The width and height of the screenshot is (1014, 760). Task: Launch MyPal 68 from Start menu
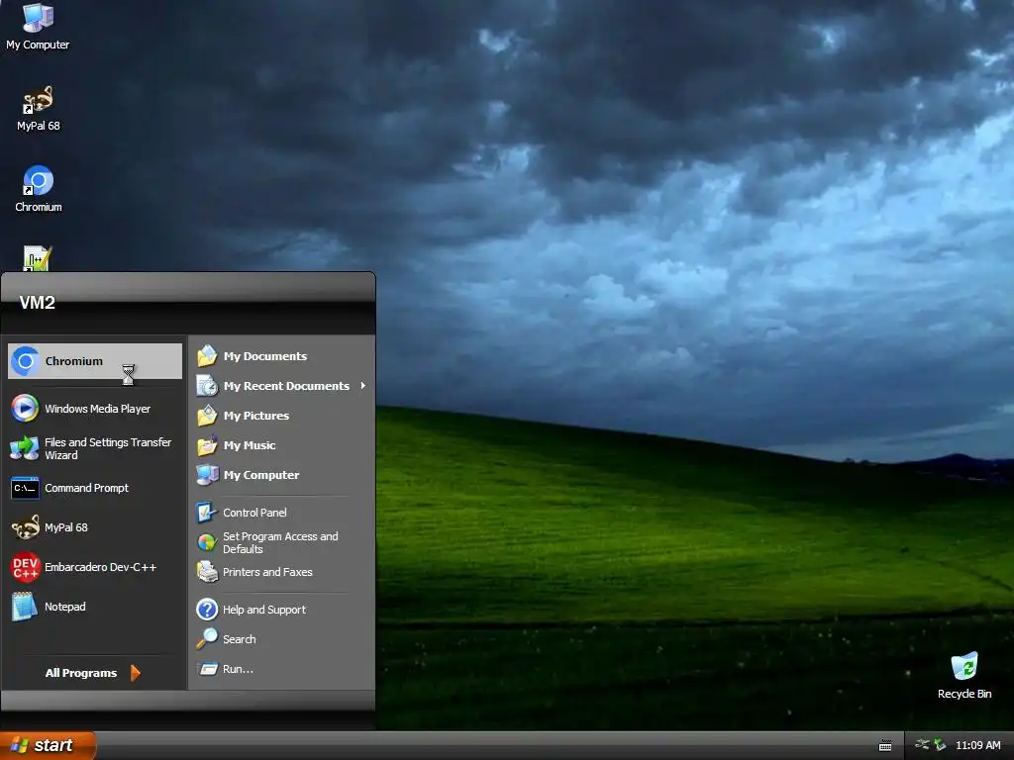tap(94, 527)
